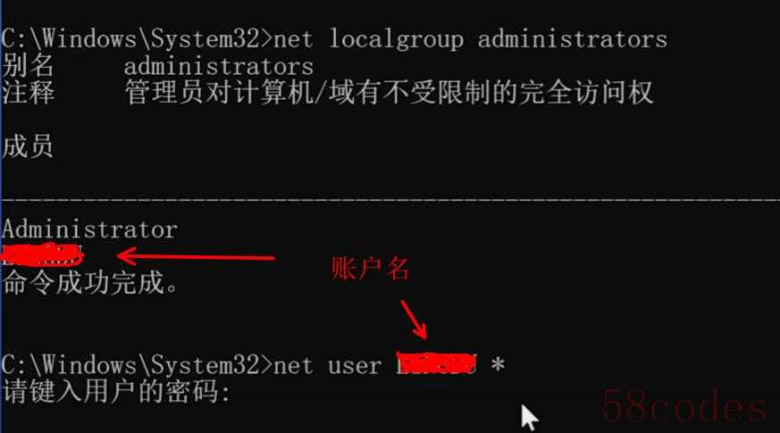Click the red diagonal arrow below 账户名
780x433 pixels.
tap(414, 319)
